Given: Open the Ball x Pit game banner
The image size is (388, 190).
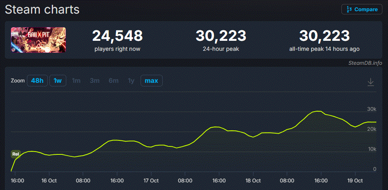Looking at the screenshot, I should coord(38,40).
